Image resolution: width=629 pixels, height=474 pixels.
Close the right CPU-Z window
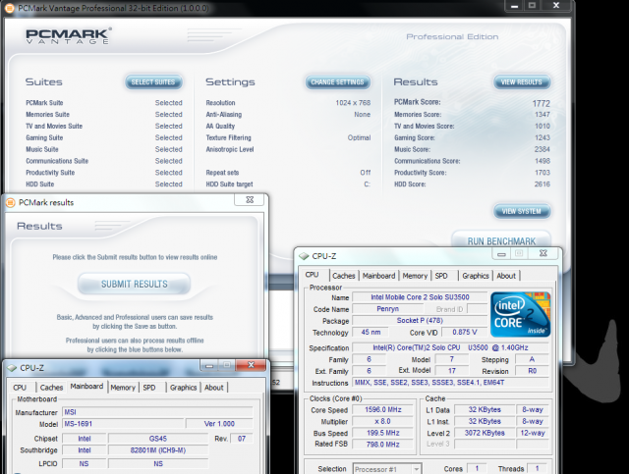pos(543,253)
